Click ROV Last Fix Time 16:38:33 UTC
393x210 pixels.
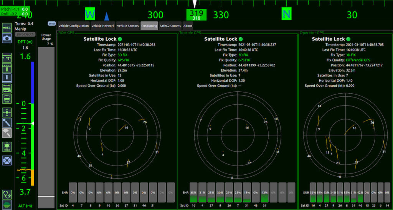click(127, 50)
